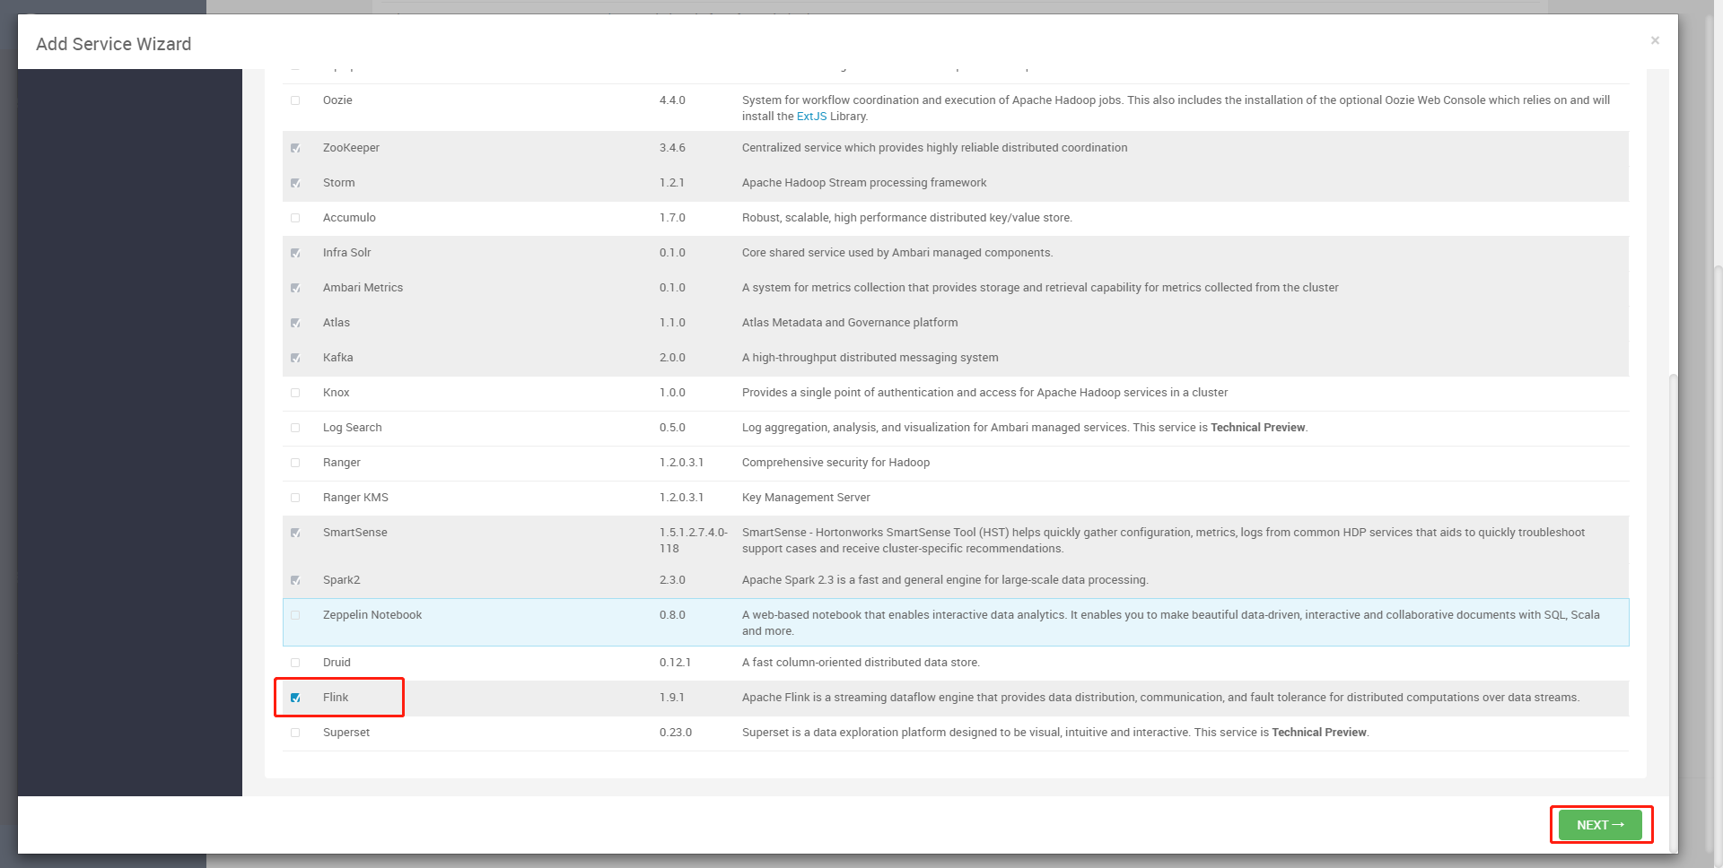Screen dimensions: 1723x868
Task: Toggle the Spark2 service checkbox
Action: point(295,580)
